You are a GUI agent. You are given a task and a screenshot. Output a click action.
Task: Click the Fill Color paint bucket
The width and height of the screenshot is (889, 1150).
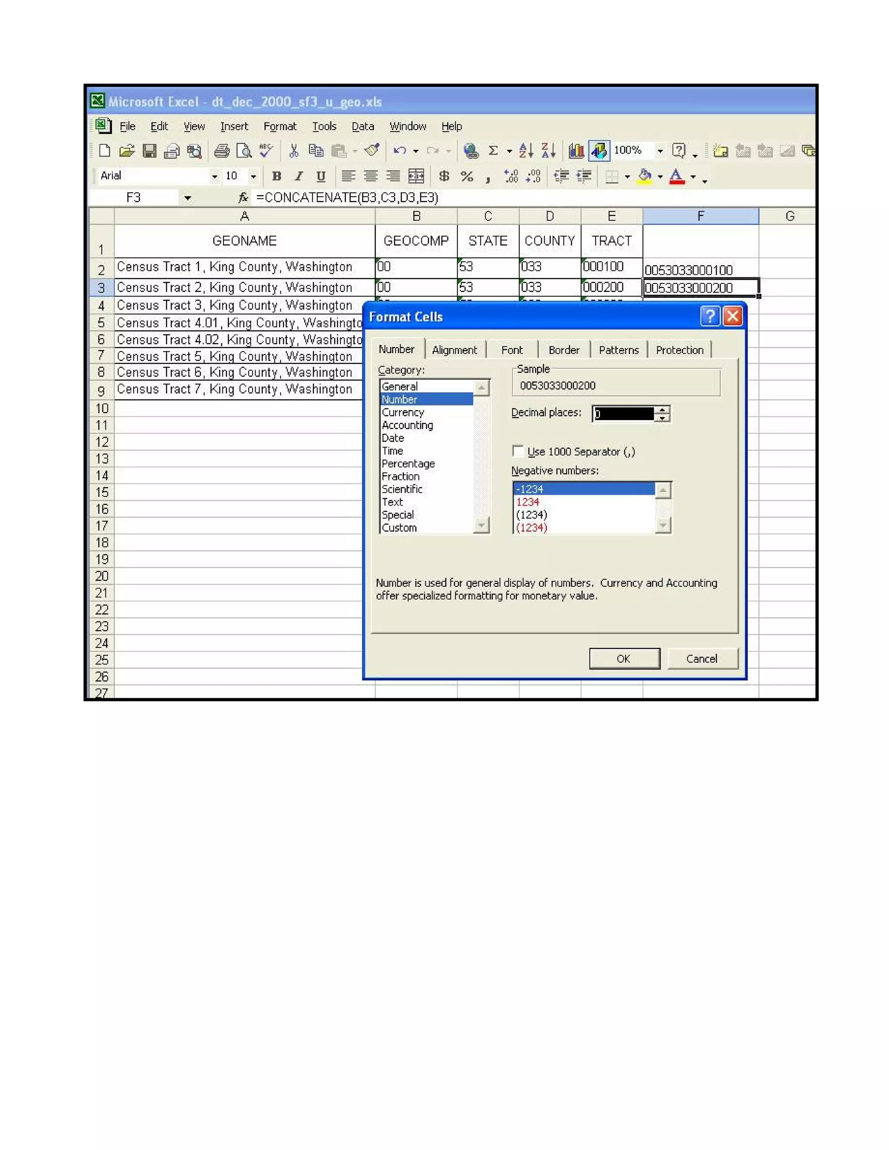pos(645,176)
